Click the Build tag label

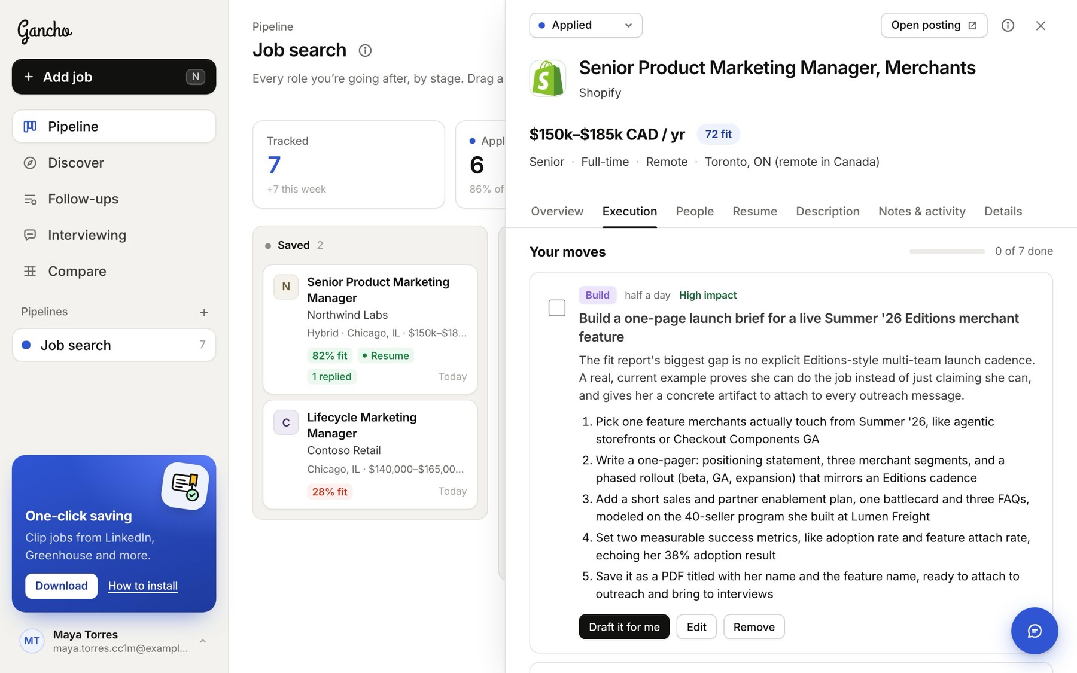point(597,295)
